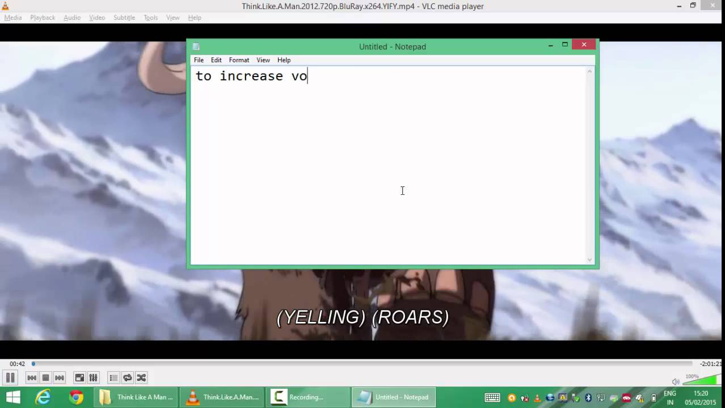
Task: Jump to previous media in VLC
Action: 32,377
